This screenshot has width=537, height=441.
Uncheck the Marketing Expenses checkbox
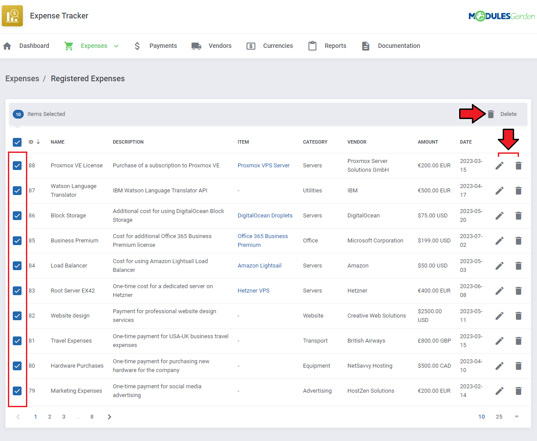[x=17, y=391]
